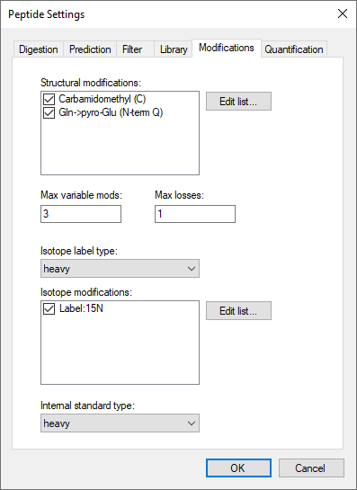Viewport: 357px width, 490px height.
Task: Close the Peptide Settings dialog
Action: click(343, 13)
